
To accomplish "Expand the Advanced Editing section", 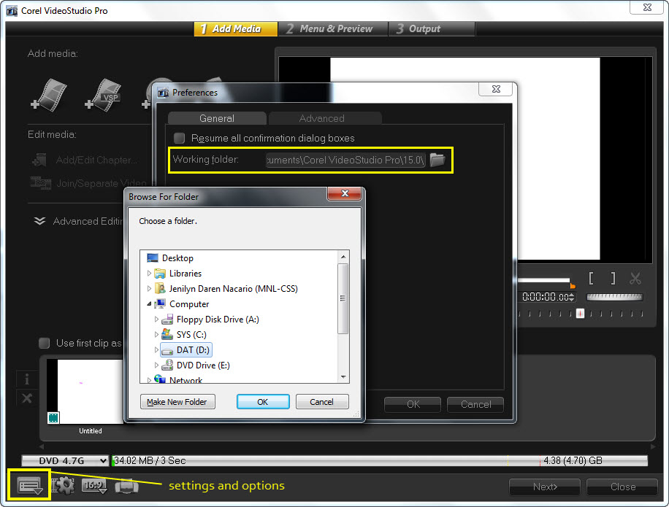I will click(39, 221).
